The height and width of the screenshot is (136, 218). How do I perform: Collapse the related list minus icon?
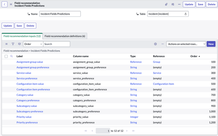162,44
